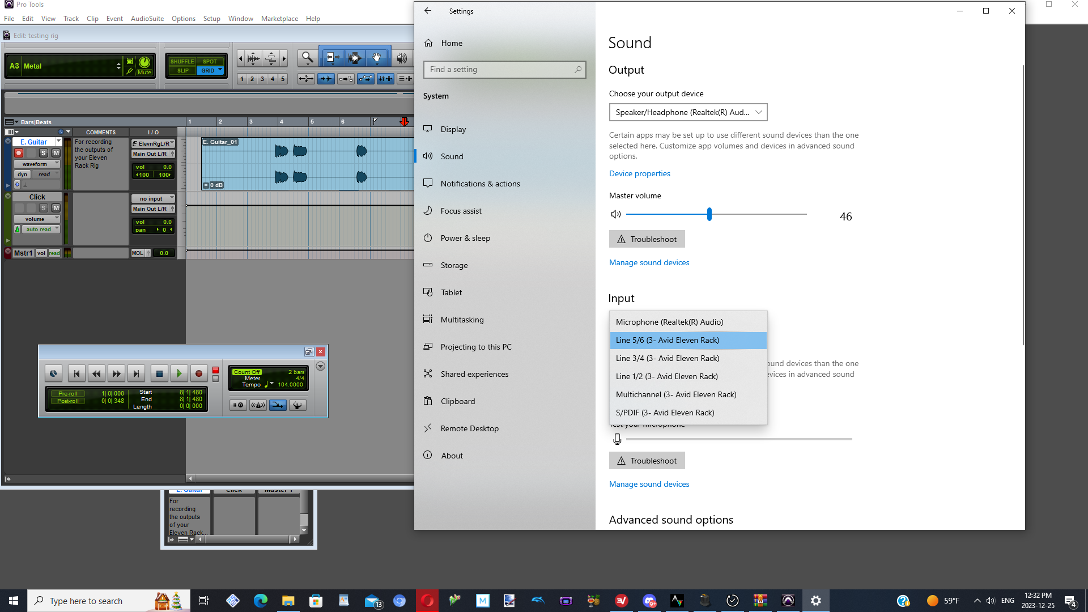Enable Spot edit mode
The height and width of the screenshot is (612, 1088).
[x=210, y=61]
